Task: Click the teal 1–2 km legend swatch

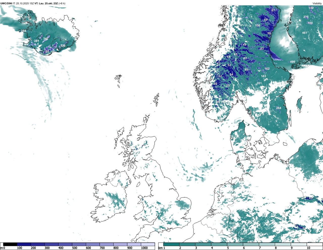Action: 171,244
